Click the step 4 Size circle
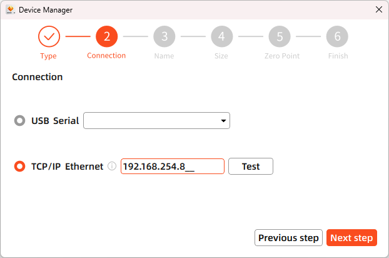The image size is (389, 258). (221, 37)
